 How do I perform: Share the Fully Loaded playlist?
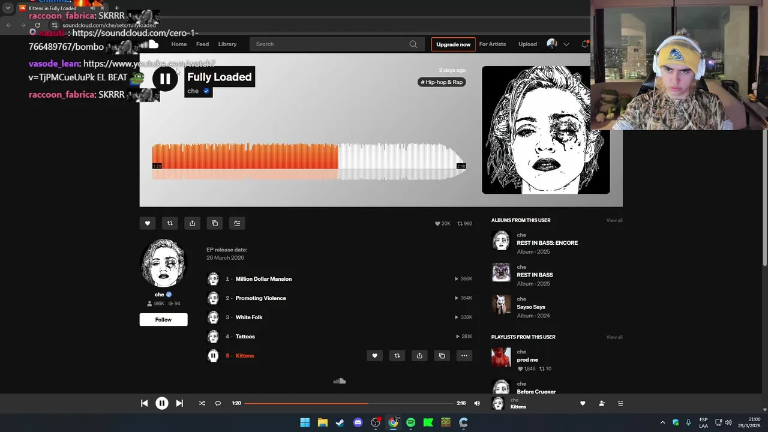click(x=192, y=223)
